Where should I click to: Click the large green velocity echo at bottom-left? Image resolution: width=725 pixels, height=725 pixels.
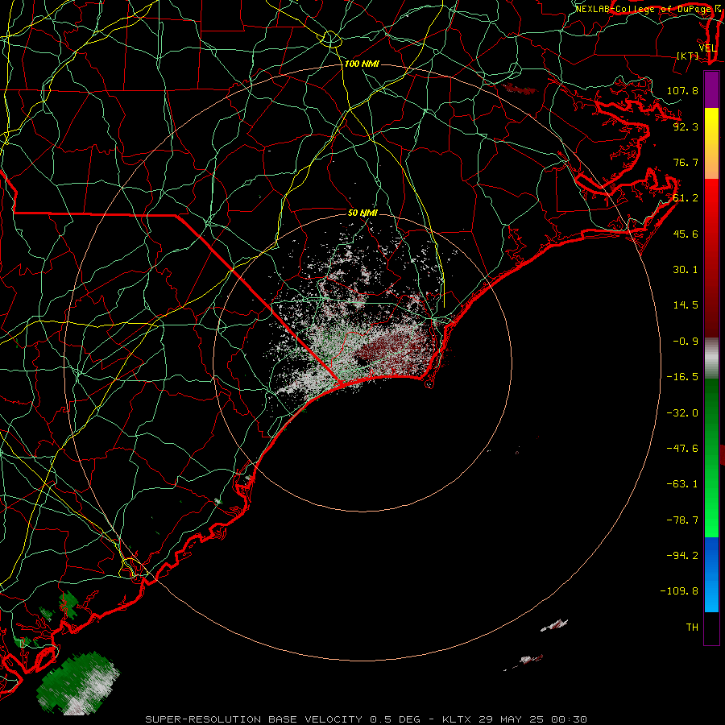coord(77,684)
